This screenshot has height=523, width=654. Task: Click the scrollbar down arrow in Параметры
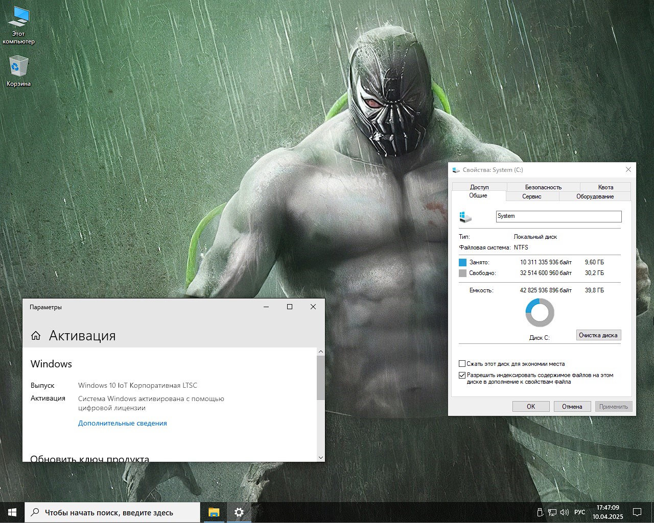click(321, 458)
